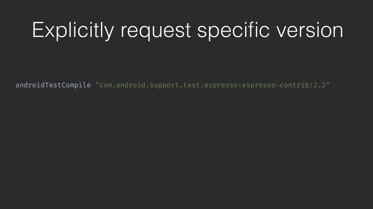Click the "Compile" part of androidTestCompile
Screen dimensions: 373x209
coord(76,86)
